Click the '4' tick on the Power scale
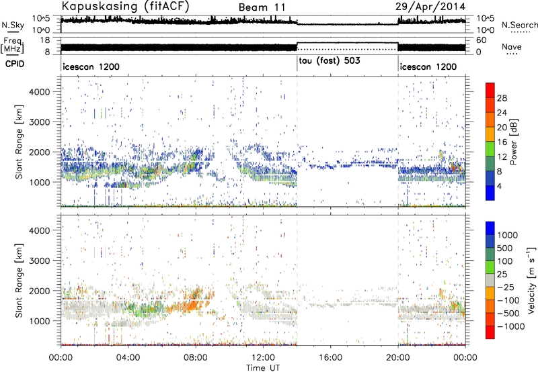Viewport: 538px width, 372px height. [499, 186]
